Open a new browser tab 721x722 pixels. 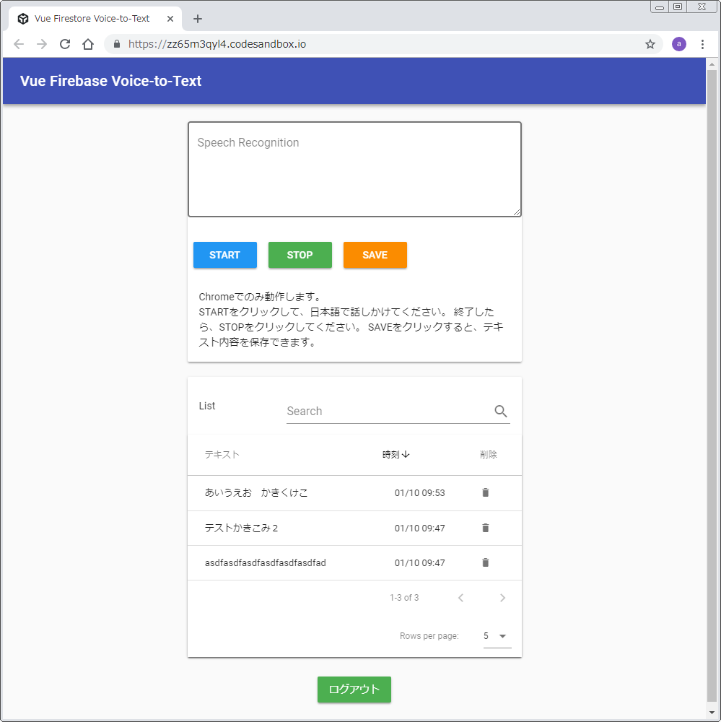click(x=198, y=19)
